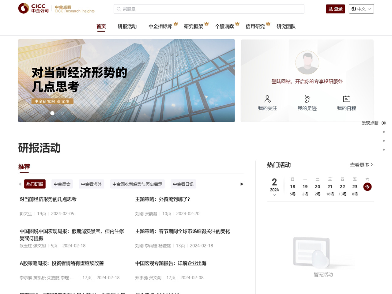Expand the 2024 month selector chevron
The image size is (392, 294).
274,195
